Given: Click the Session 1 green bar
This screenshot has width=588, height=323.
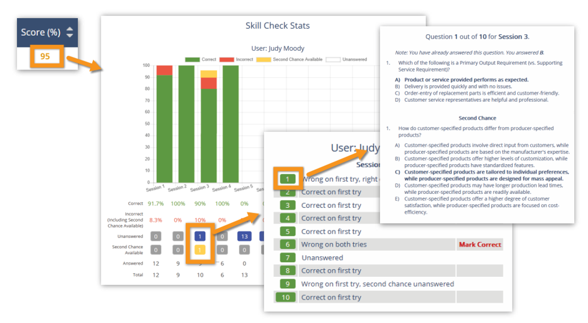Looking at the screenshot, I should 164,129.
